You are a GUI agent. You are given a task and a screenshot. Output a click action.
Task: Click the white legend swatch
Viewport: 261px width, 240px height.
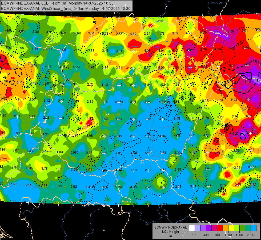(x=192, y=228)
